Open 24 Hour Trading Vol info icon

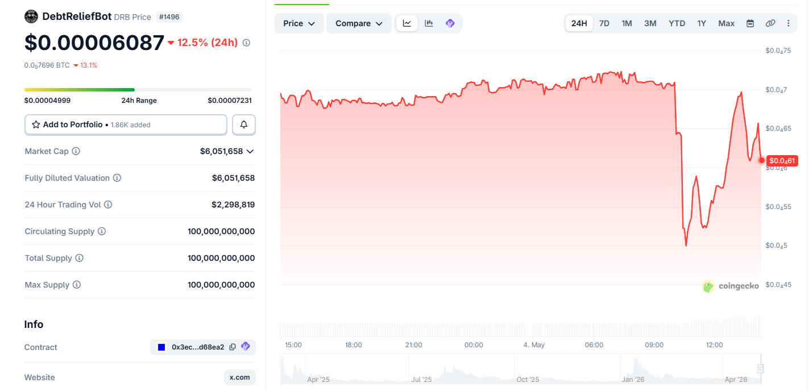108,205
